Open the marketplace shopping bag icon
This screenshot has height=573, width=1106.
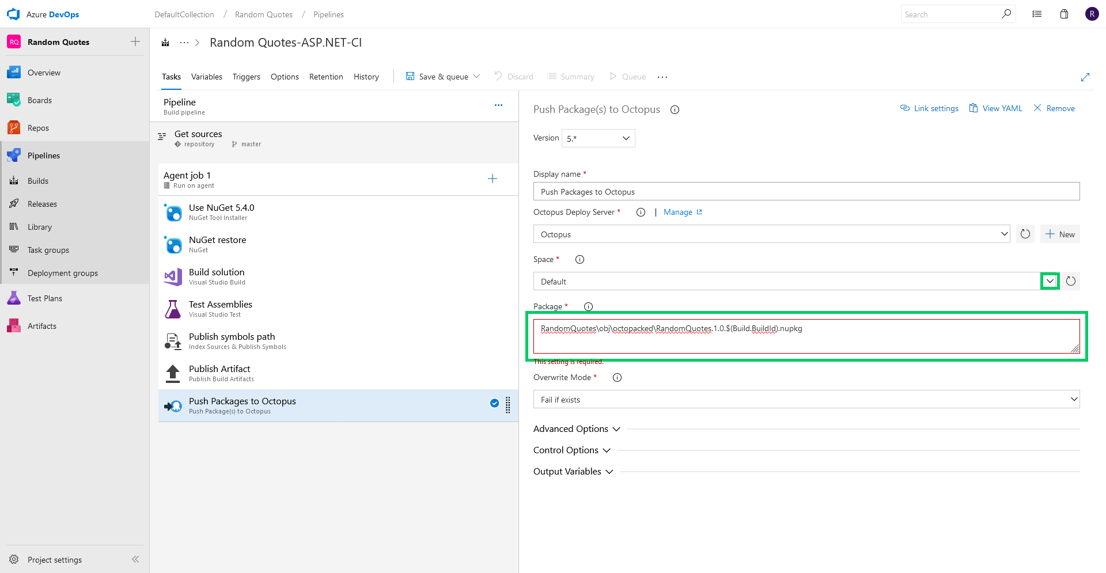[1064, 14]
